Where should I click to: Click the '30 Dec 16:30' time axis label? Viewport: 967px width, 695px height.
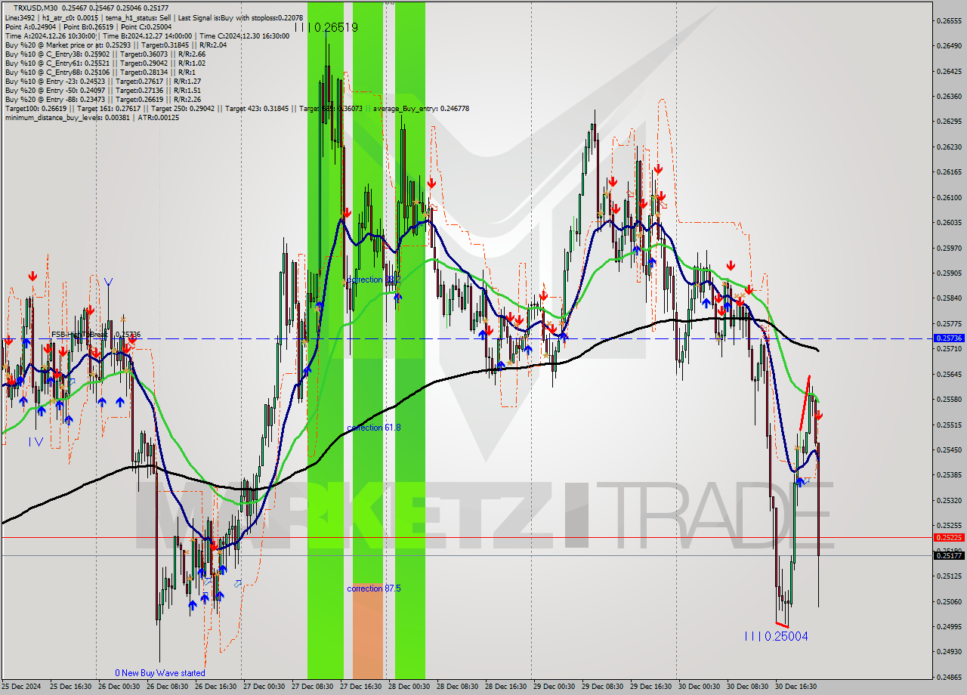(796, 687)
